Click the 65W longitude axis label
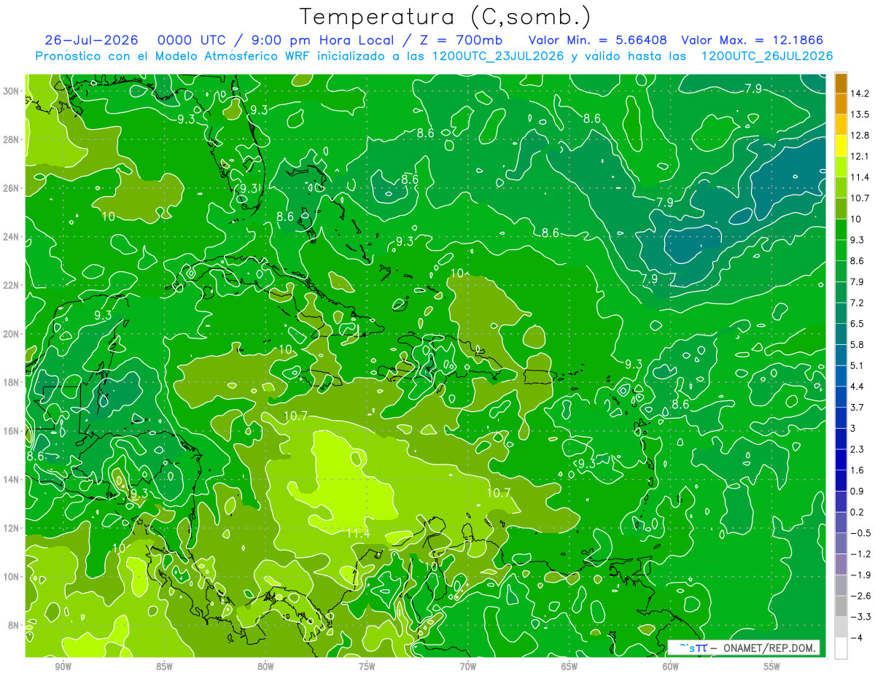 click(x=569, y=667)
